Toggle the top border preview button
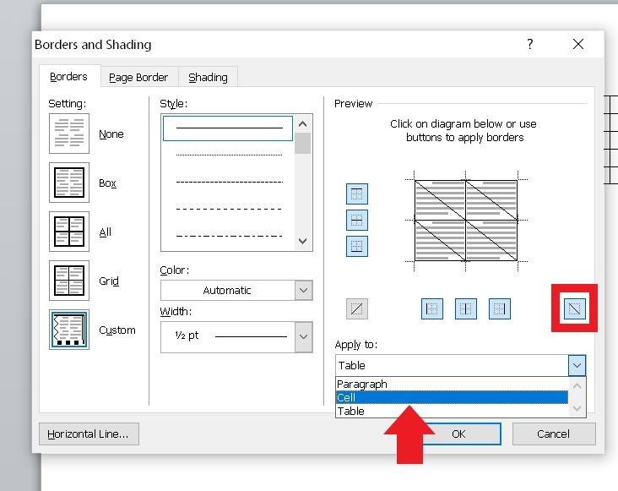The height and width of the screenshot is (491, 618). (x=356, y=194)
